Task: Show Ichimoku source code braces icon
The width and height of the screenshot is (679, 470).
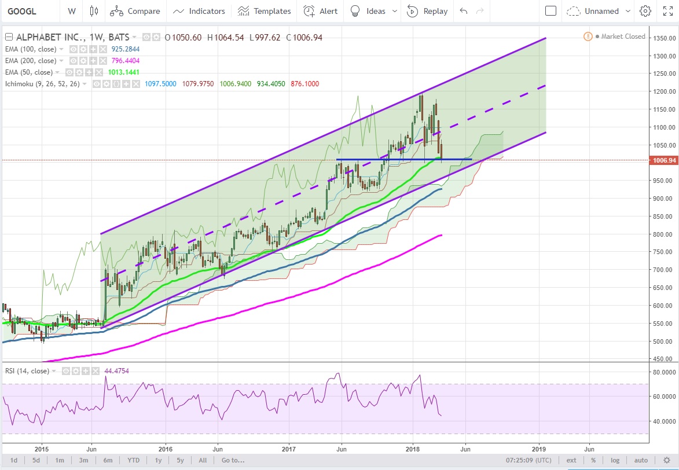Action: coord(116,84)
